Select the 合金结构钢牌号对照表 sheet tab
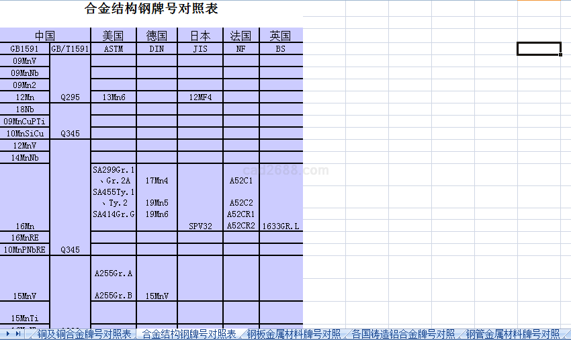The height and width of the screenshot is (340, 571). coord(189,334)
